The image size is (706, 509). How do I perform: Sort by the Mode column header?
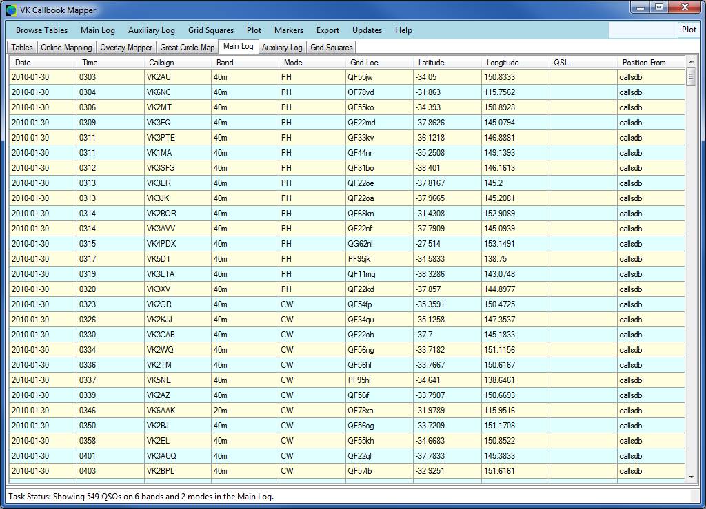[312, 63]
